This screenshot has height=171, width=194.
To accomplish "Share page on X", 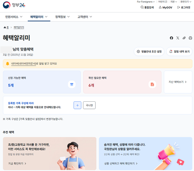I will [178, 38].
